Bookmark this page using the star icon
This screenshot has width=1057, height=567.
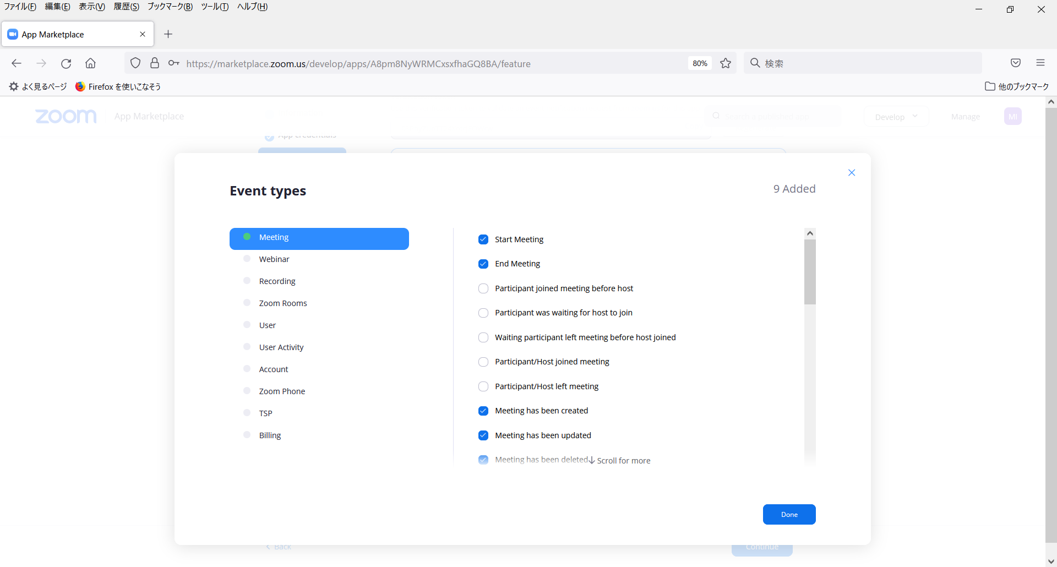[x=726, y=63]
